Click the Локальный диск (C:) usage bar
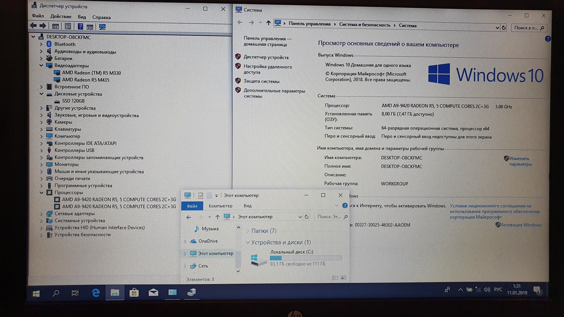Viewport: 564px width, 317px height. click(x=305, y=258)
